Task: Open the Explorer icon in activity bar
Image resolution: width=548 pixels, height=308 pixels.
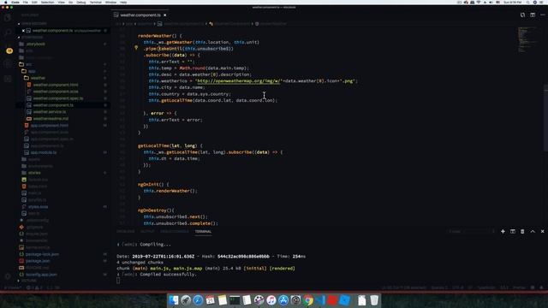Action: click(8, 17)
